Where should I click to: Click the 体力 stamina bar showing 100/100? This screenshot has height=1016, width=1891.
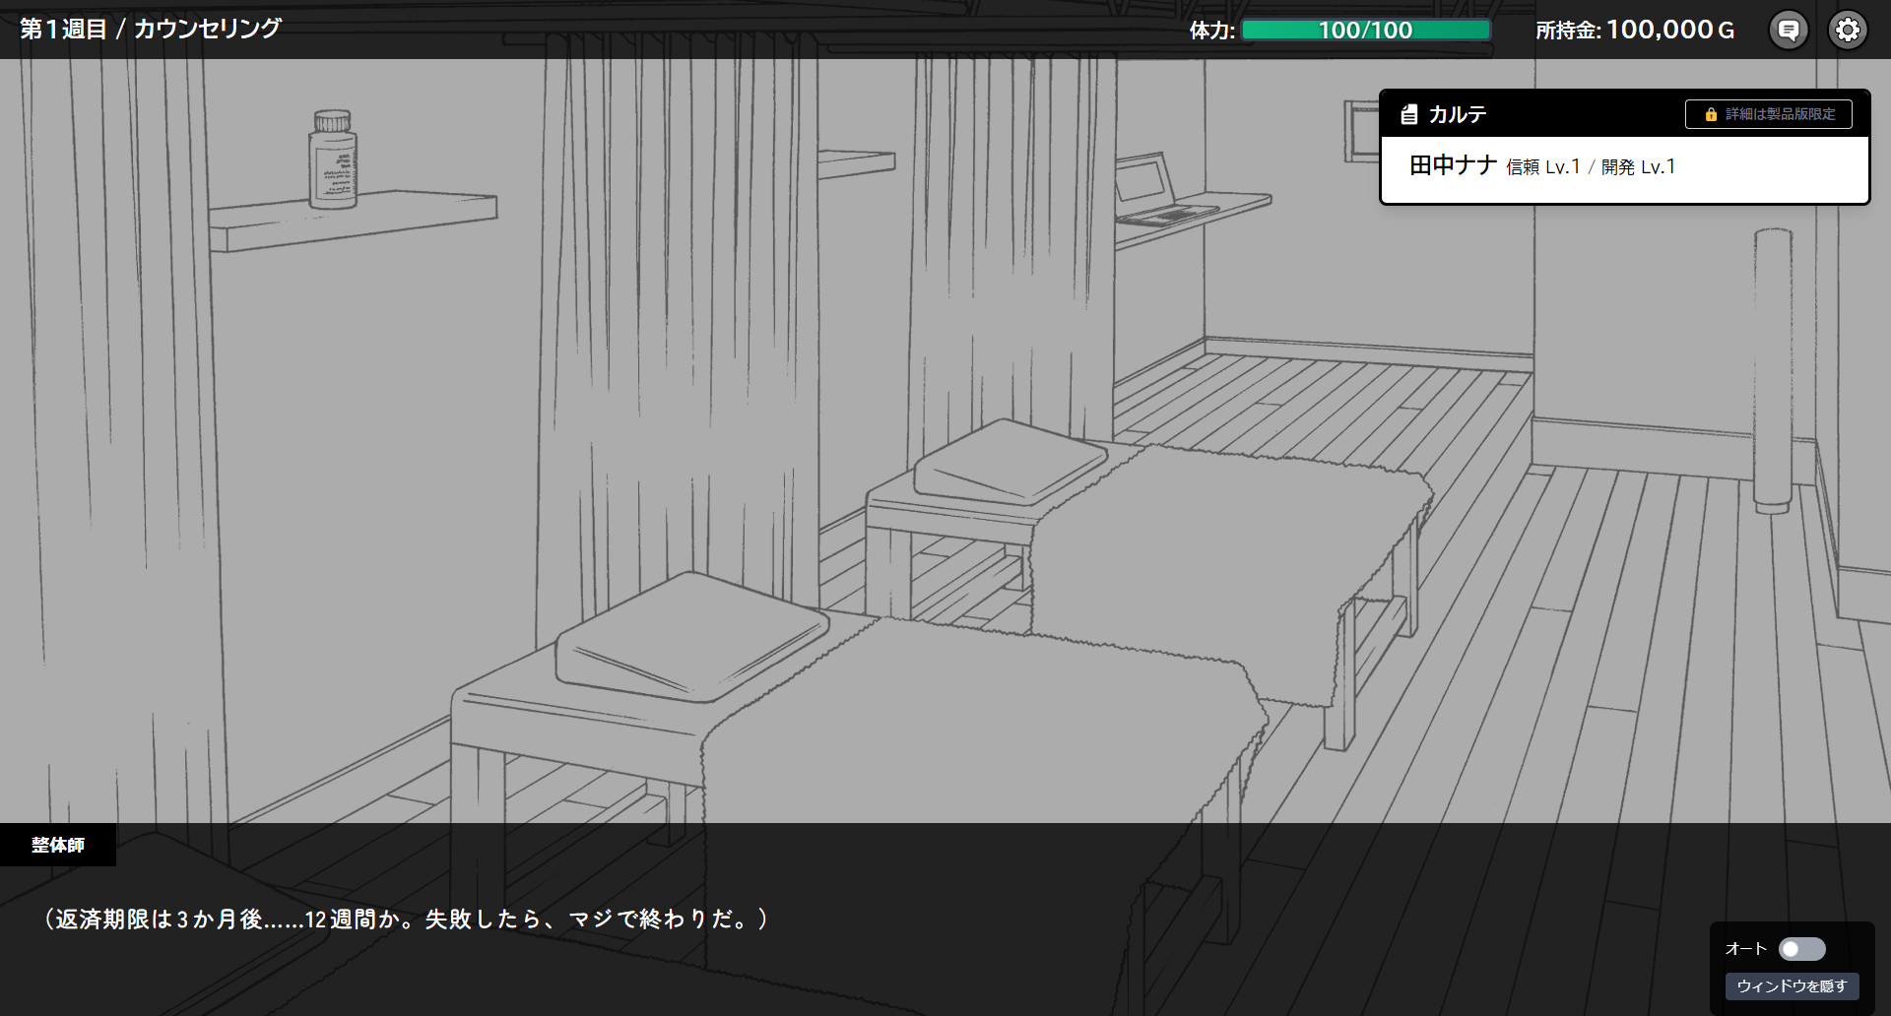pos(1365,30)
